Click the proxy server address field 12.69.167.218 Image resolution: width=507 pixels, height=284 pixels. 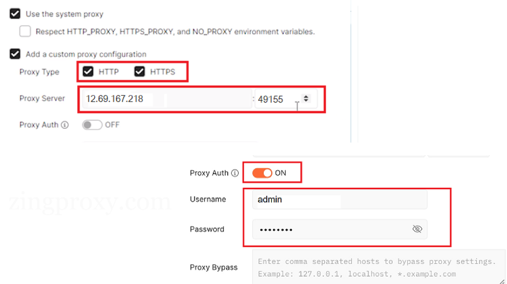(167, 98)
